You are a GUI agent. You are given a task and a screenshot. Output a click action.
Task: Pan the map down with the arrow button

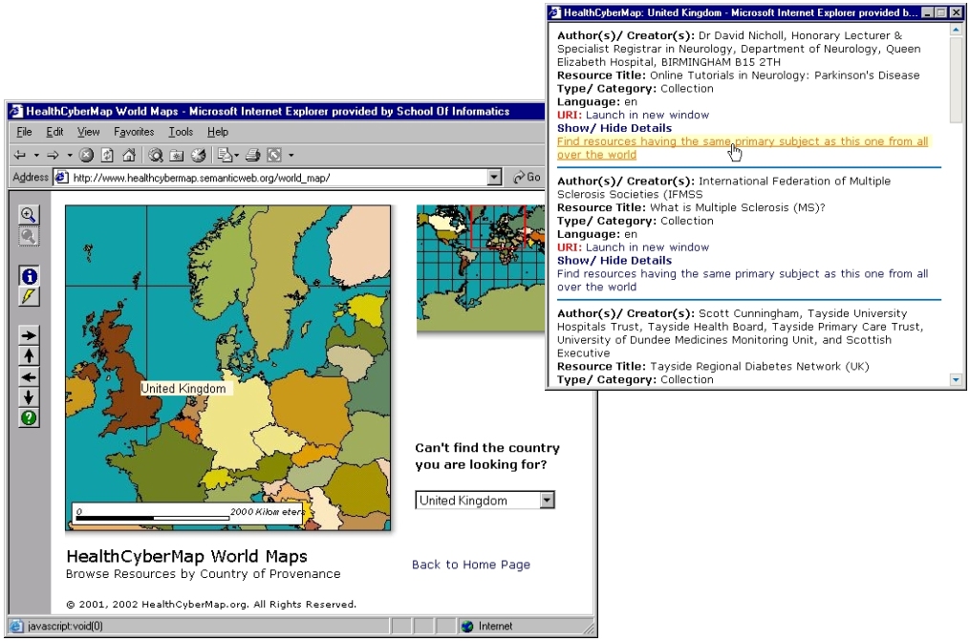29,397
